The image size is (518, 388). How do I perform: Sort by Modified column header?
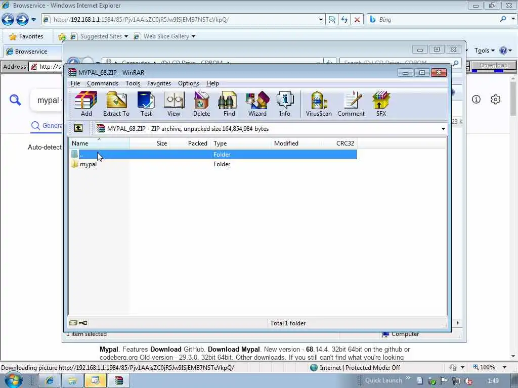296,143
